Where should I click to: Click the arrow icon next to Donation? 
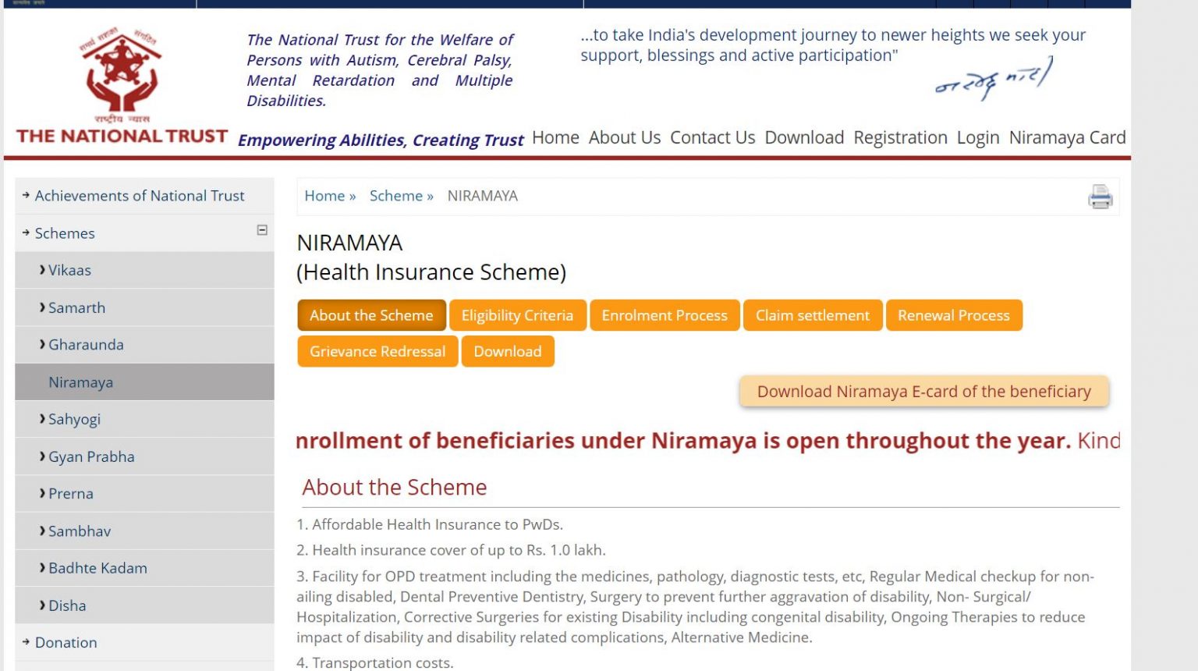(24, 642)
